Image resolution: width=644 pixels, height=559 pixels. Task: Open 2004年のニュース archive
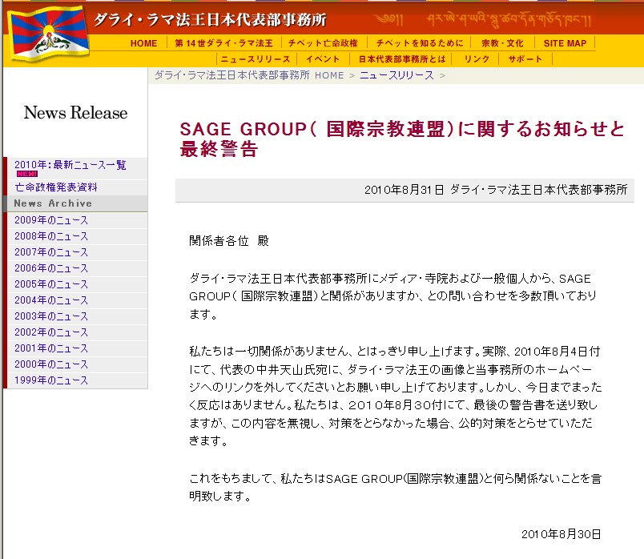pos(51,300)
